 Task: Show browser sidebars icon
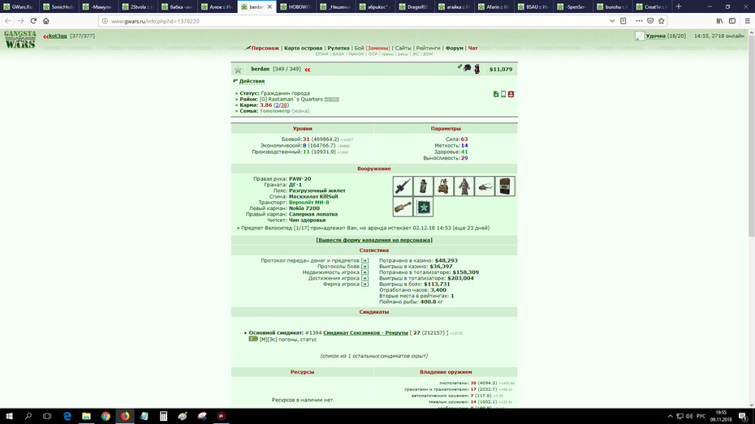coord(732,20)
